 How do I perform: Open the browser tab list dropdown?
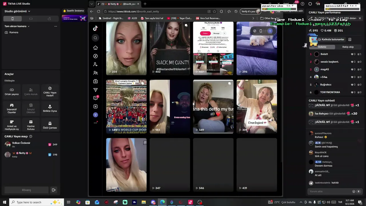coord(91,4)
